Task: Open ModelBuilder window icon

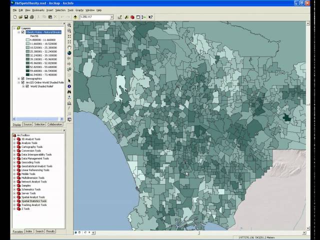Action: click(144, 17)
